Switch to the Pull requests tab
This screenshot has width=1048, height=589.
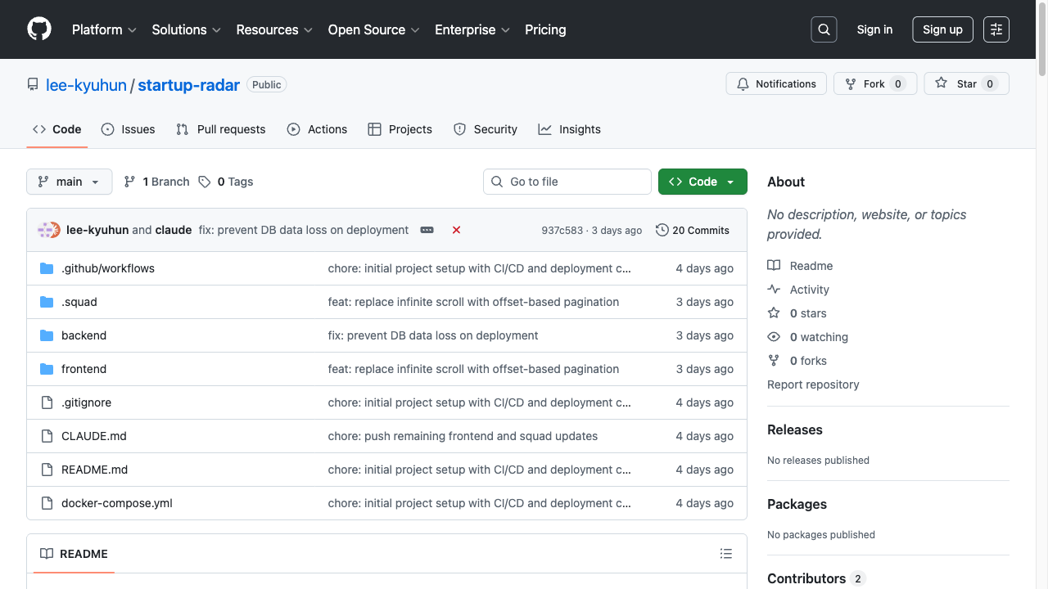coord(221,129)
